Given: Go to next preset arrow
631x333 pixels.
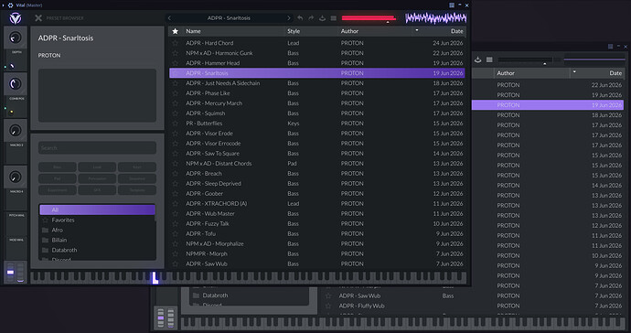Looking at the screenshot, I should [288, 18].
